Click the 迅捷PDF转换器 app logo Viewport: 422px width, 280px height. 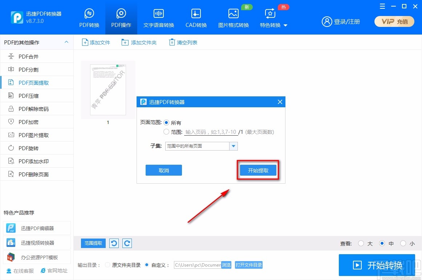pos(17,17)
